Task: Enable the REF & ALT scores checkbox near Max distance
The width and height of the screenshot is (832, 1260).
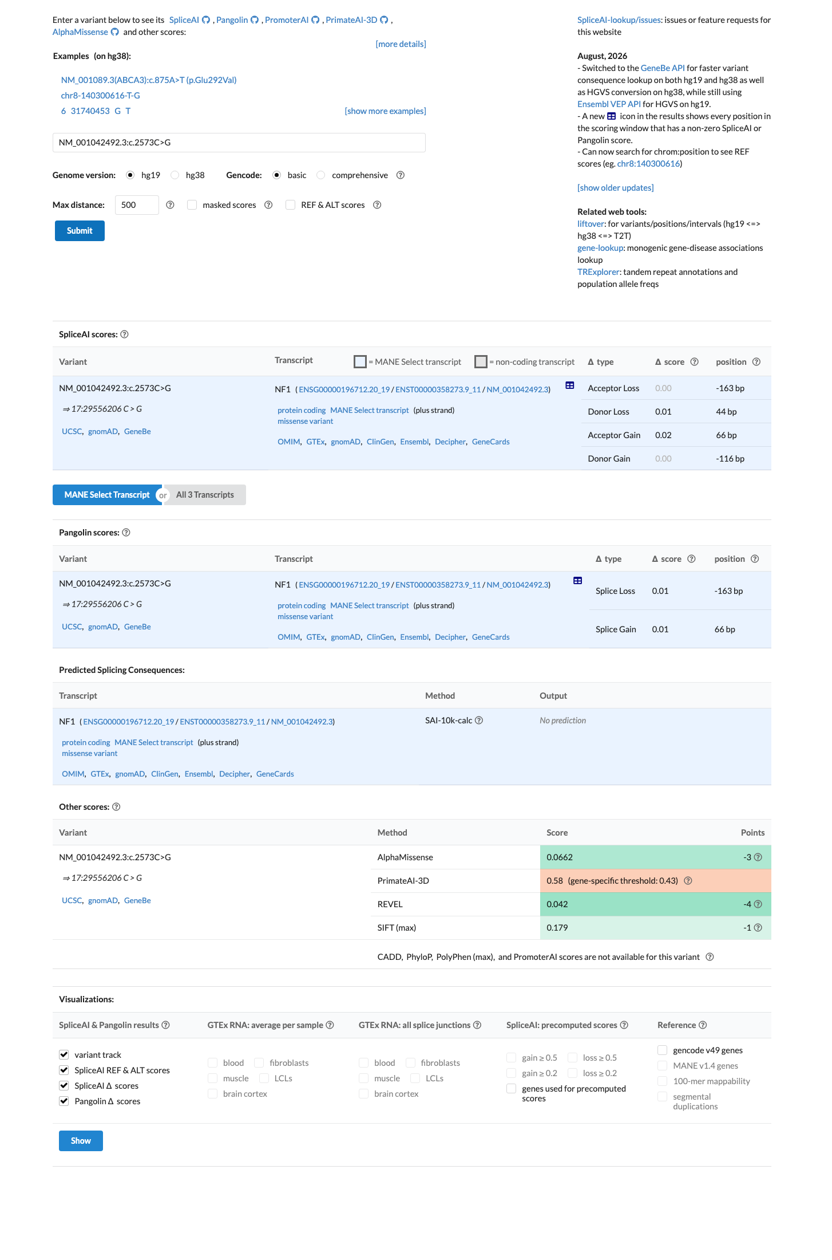Action: pyautogui.click(x=291, y=205)
